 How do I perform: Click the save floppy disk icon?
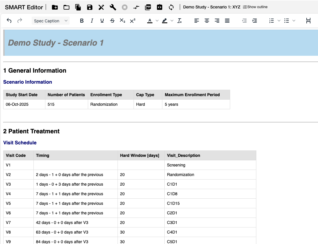pos(90,7)
